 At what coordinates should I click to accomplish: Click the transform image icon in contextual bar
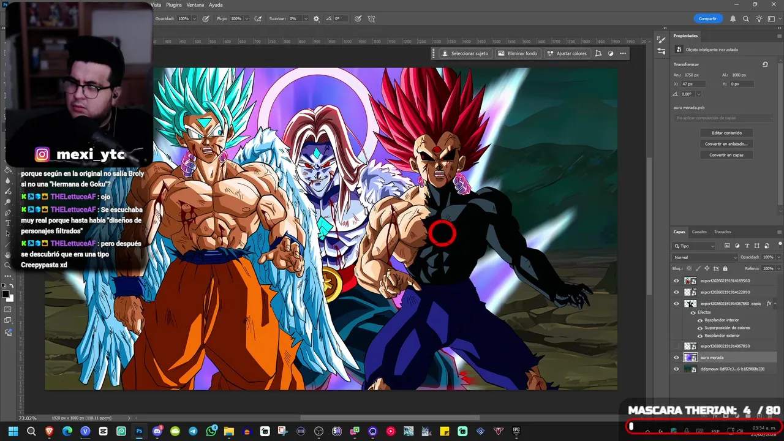point(598,53)
